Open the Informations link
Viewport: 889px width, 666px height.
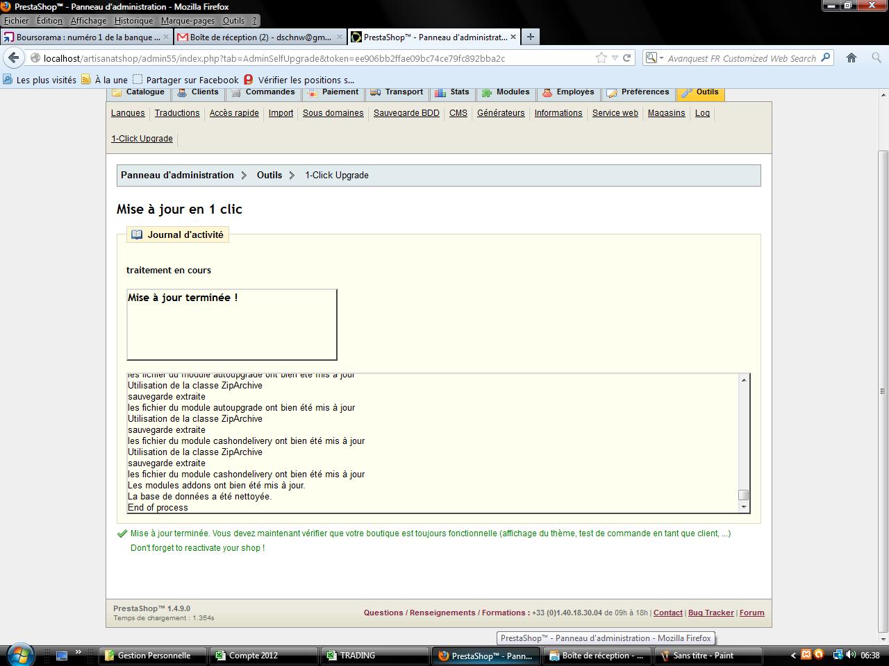click(558, 113)
